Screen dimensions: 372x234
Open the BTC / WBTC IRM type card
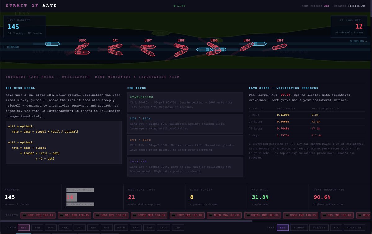coord(185,145)
